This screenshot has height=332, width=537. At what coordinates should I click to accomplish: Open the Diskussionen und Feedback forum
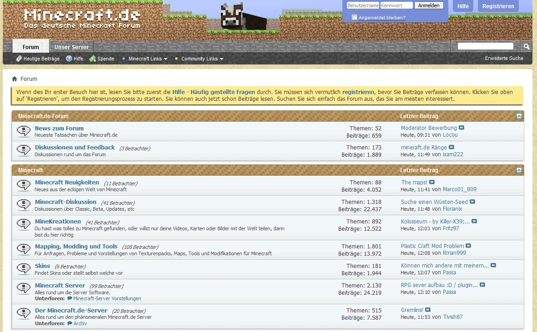pos(75,147)
